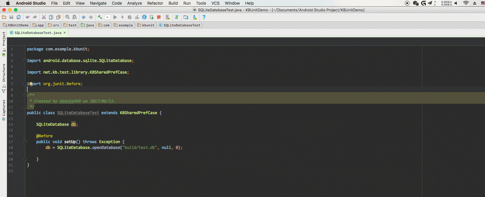Click the Paste clipboard icon

tap(58, 17)
